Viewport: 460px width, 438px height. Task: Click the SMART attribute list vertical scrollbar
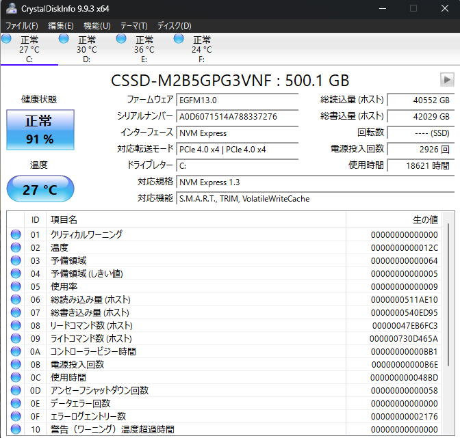click(448, 295)
